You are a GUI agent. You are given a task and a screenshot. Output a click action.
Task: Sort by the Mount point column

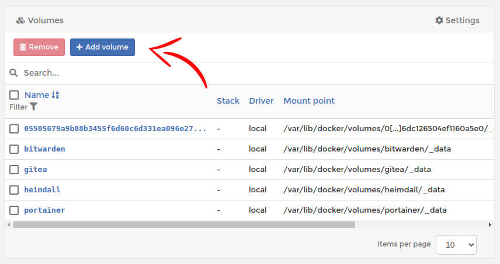pos(309,101)
